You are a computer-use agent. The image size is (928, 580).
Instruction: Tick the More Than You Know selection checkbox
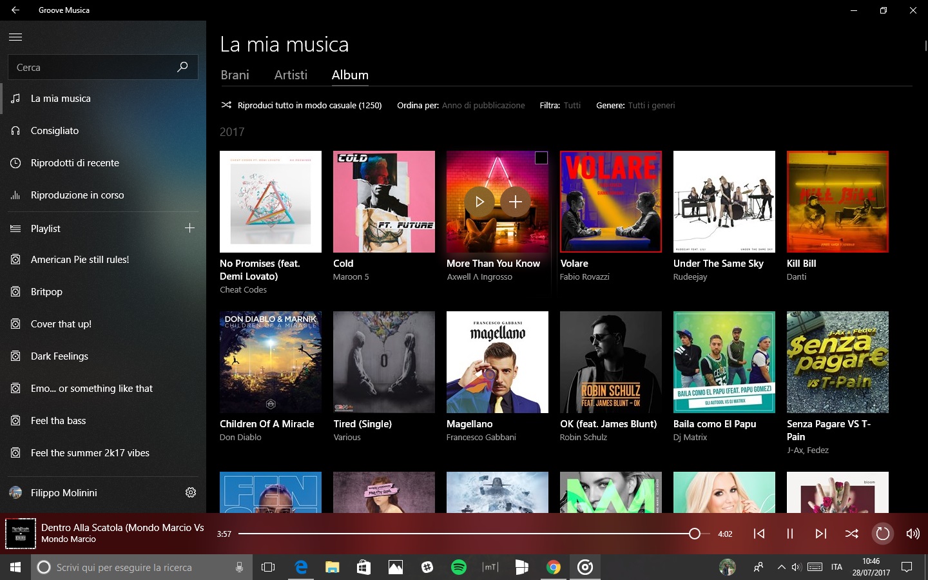541,158
